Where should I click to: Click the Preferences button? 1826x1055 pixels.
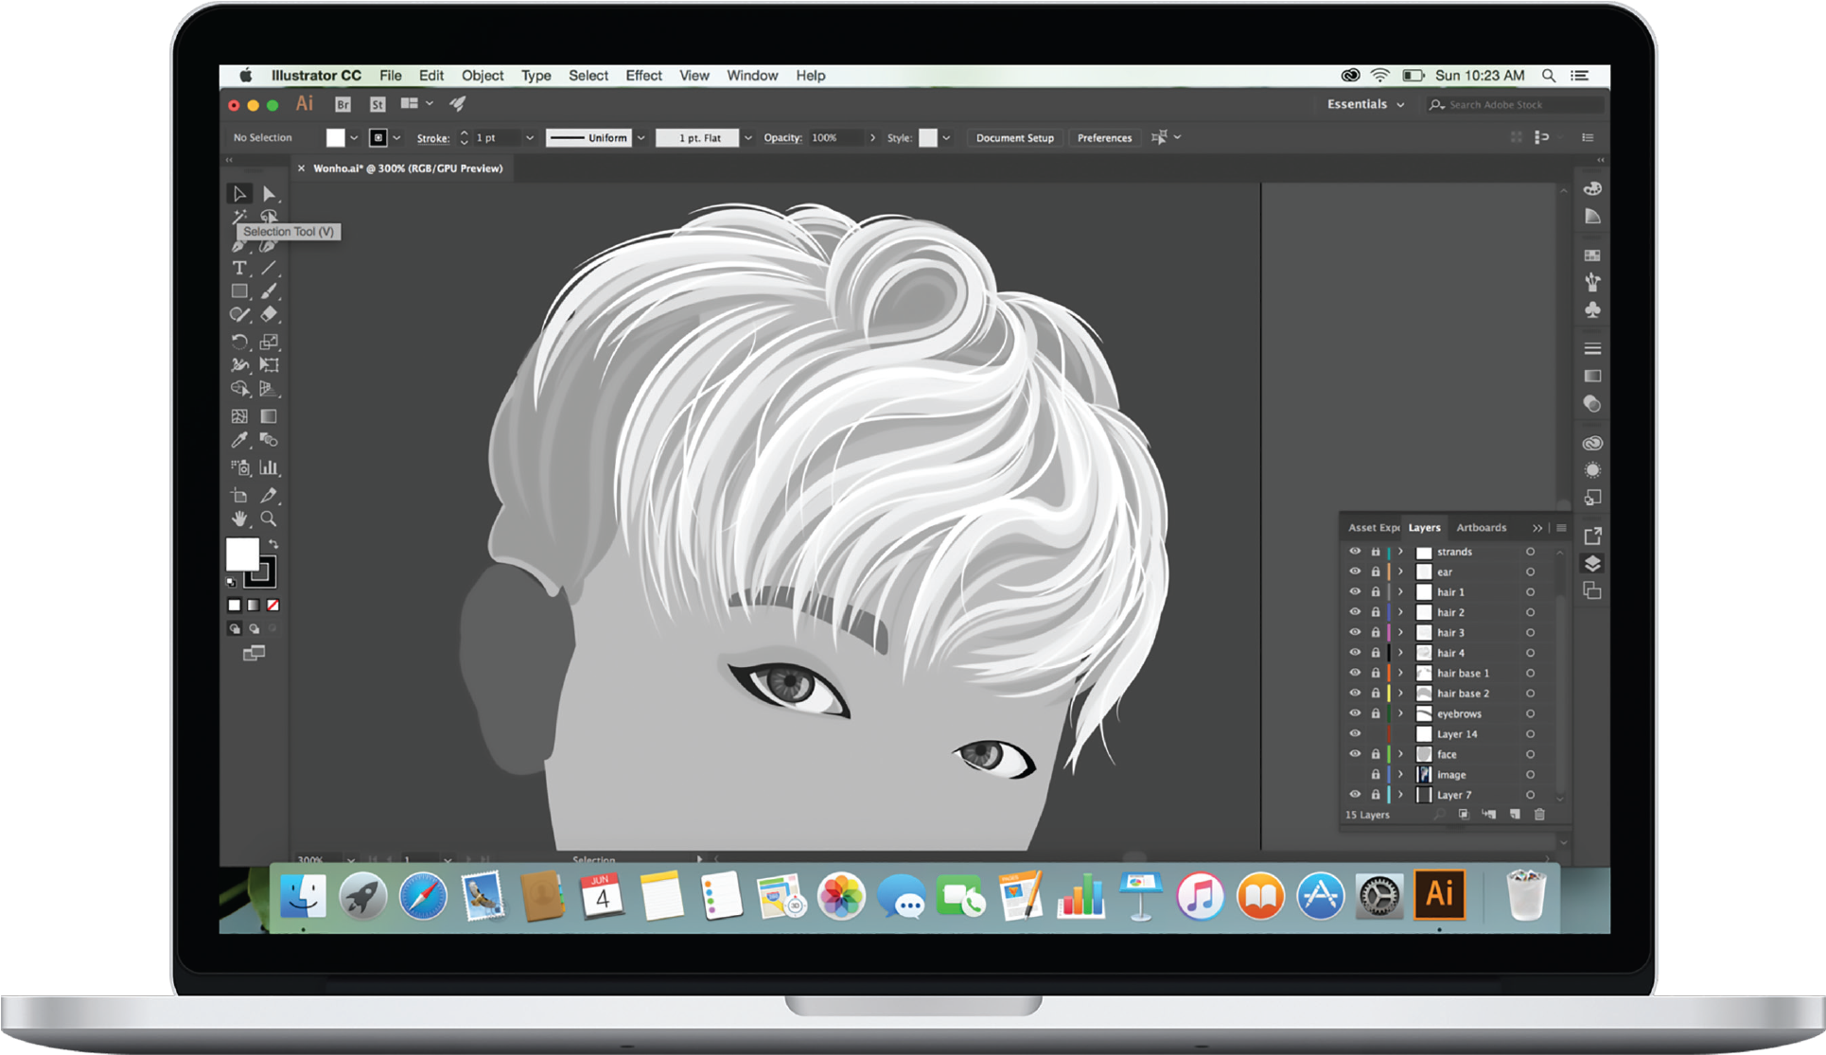pyautogui.click(x=1104, y=138)
